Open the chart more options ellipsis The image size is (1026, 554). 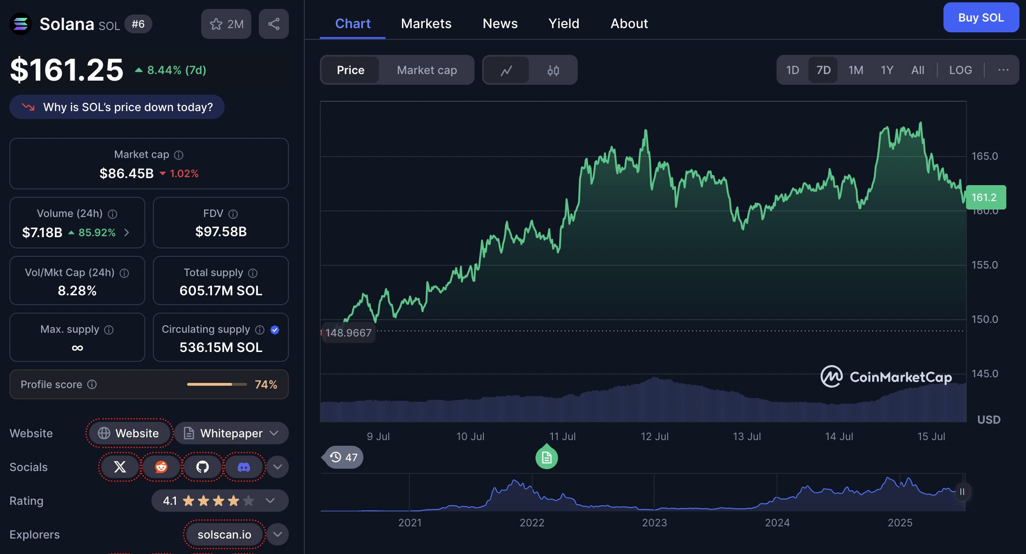(x=1003, y=70)
